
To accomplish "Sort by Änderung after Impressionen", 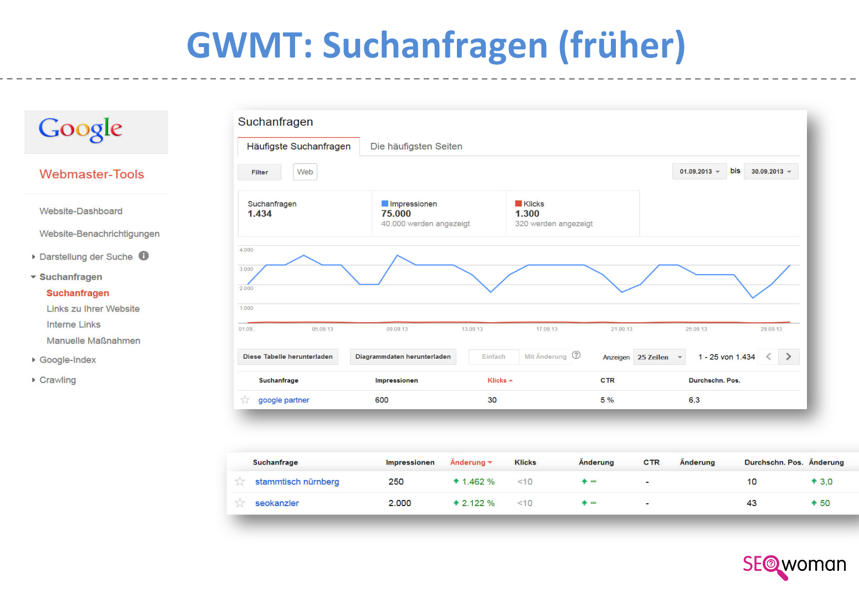I will (x=471, y=462).
